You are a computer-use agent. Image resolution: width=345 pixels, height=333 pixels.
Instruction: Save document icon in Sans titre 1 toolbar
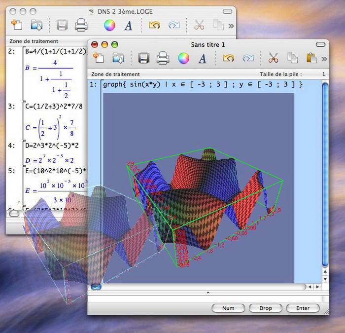pos(144,58)
